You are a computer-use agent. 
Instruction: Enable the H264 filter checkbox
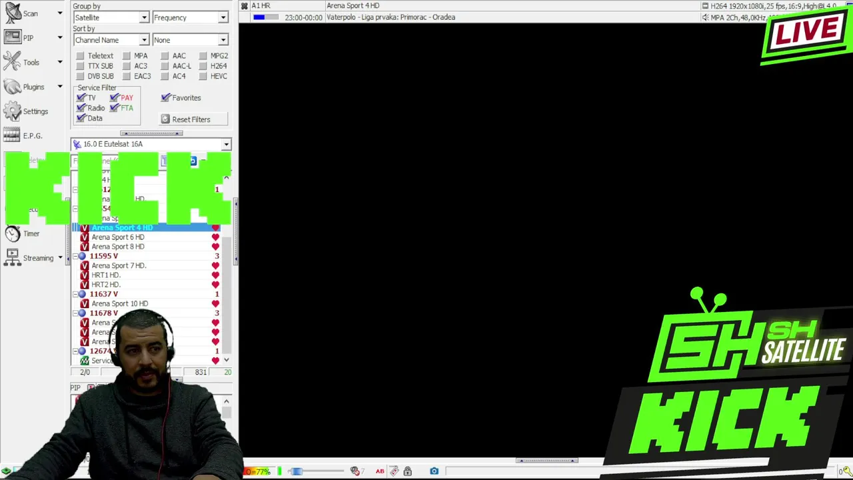click(203, 66)
